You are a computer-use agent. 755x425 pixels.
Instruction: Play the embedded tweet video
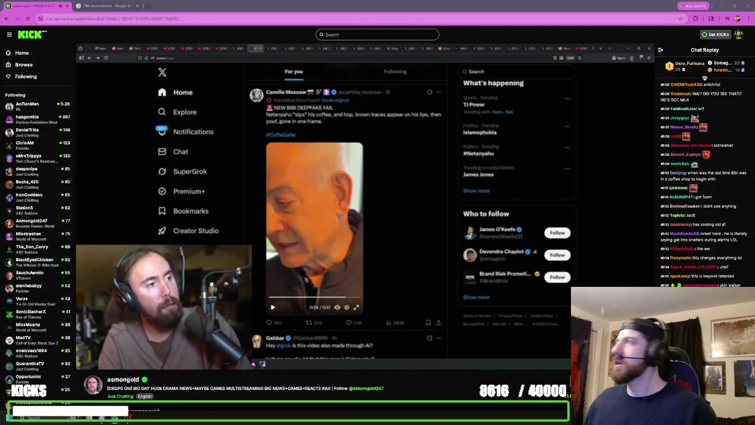(273, 307)
